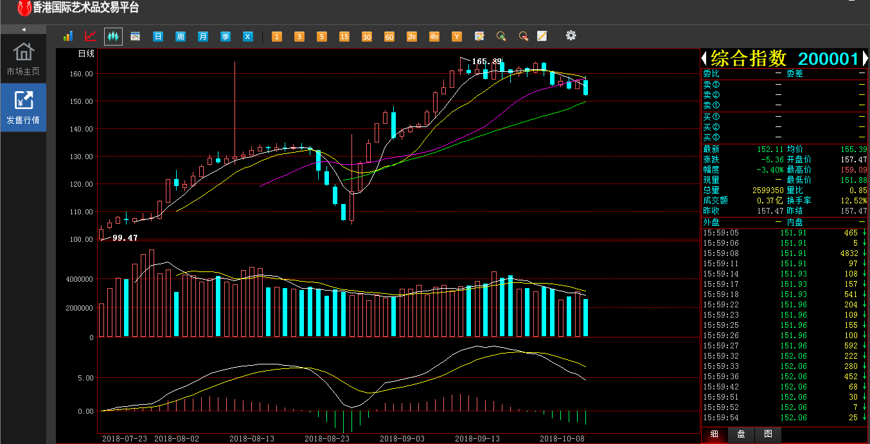The height and width of the screenshot is (444, 870).
Task: Click the 香港国际艺术品交易平台 title logo
Action: pyautogui.click(x=78, y=8)
